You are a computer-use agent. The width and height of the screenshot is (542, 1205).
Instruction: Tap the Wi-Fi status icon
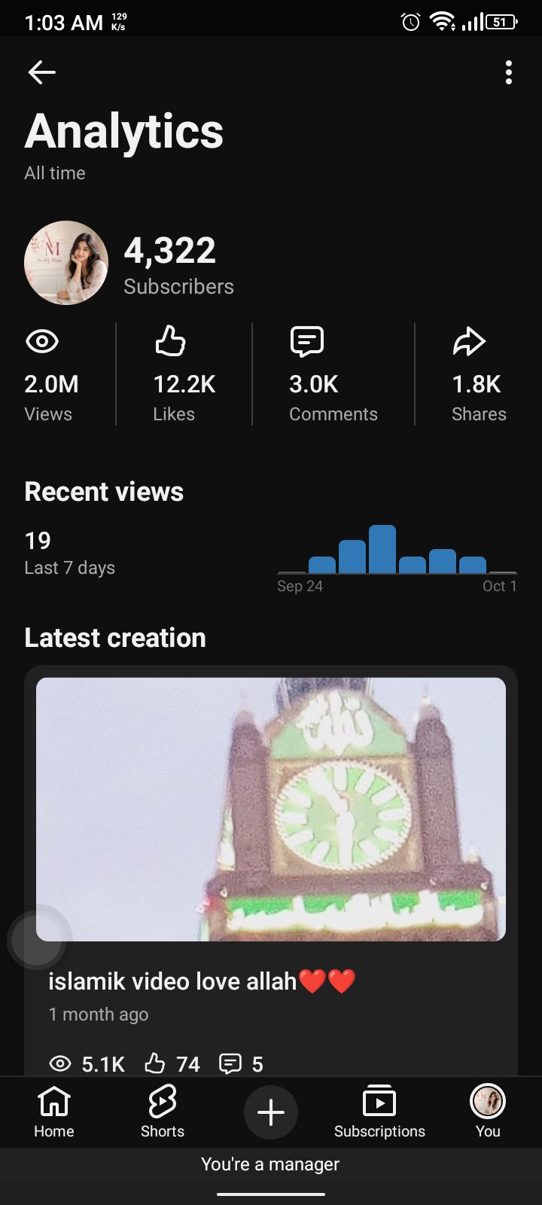coord(443,23)
